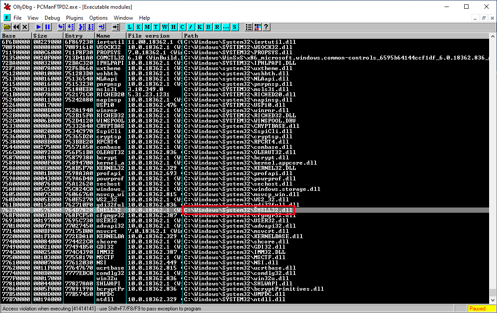This screenshot has width=497, height=313.
Task: Open the View menu
Action: tap(33, 18)
